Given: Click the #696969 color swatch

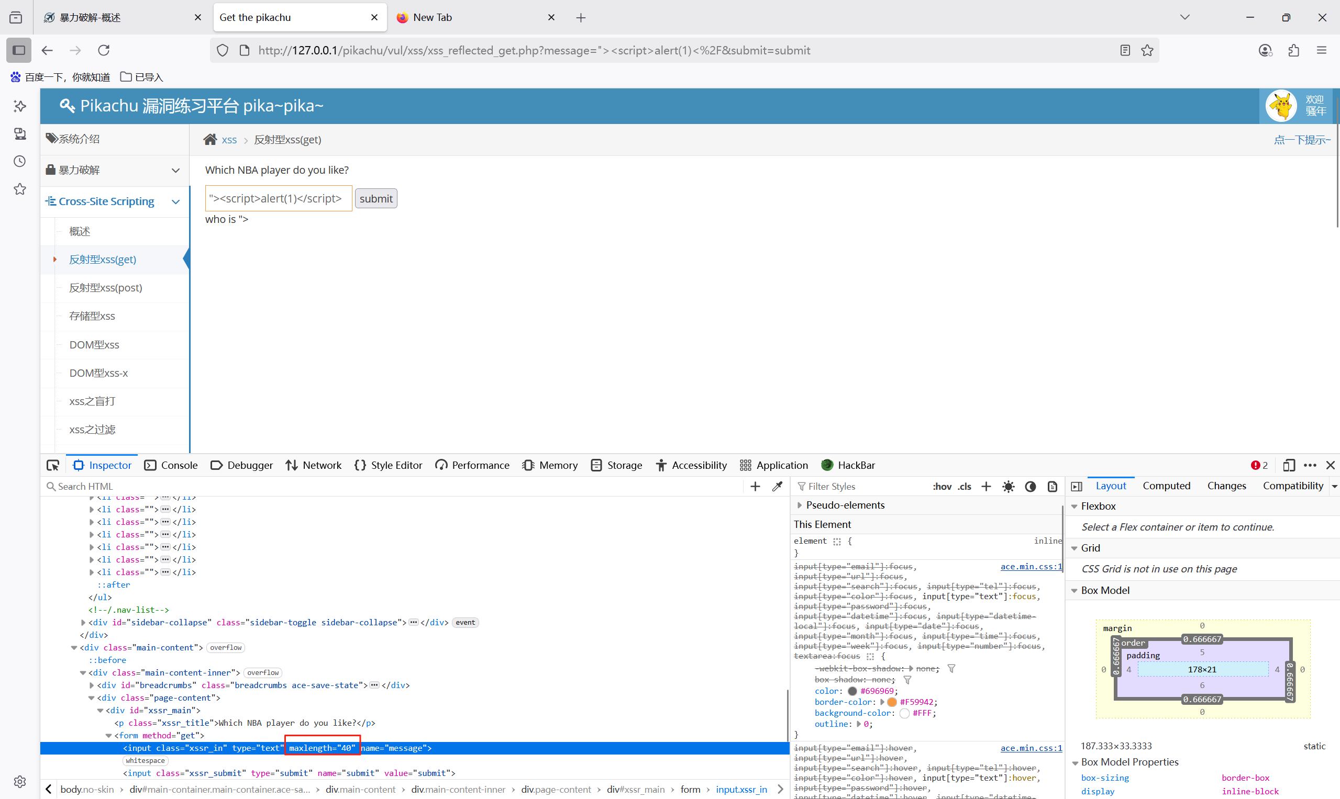Looking at the screenshot, I should click(852, 691).
